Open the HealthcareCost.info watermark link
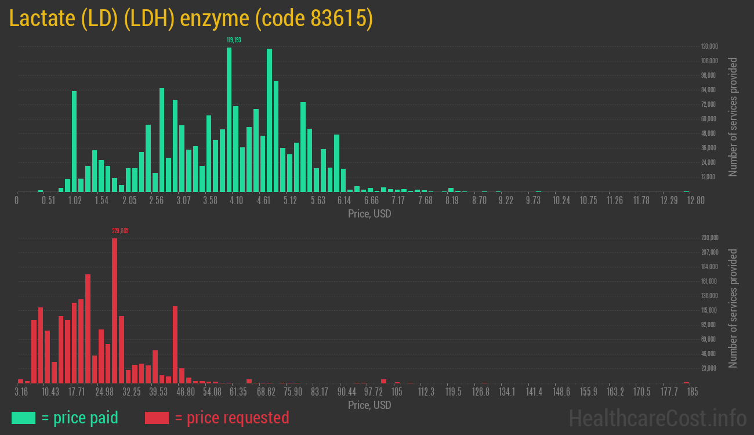This screenshot has width=754, height=435. click(657, 418)
